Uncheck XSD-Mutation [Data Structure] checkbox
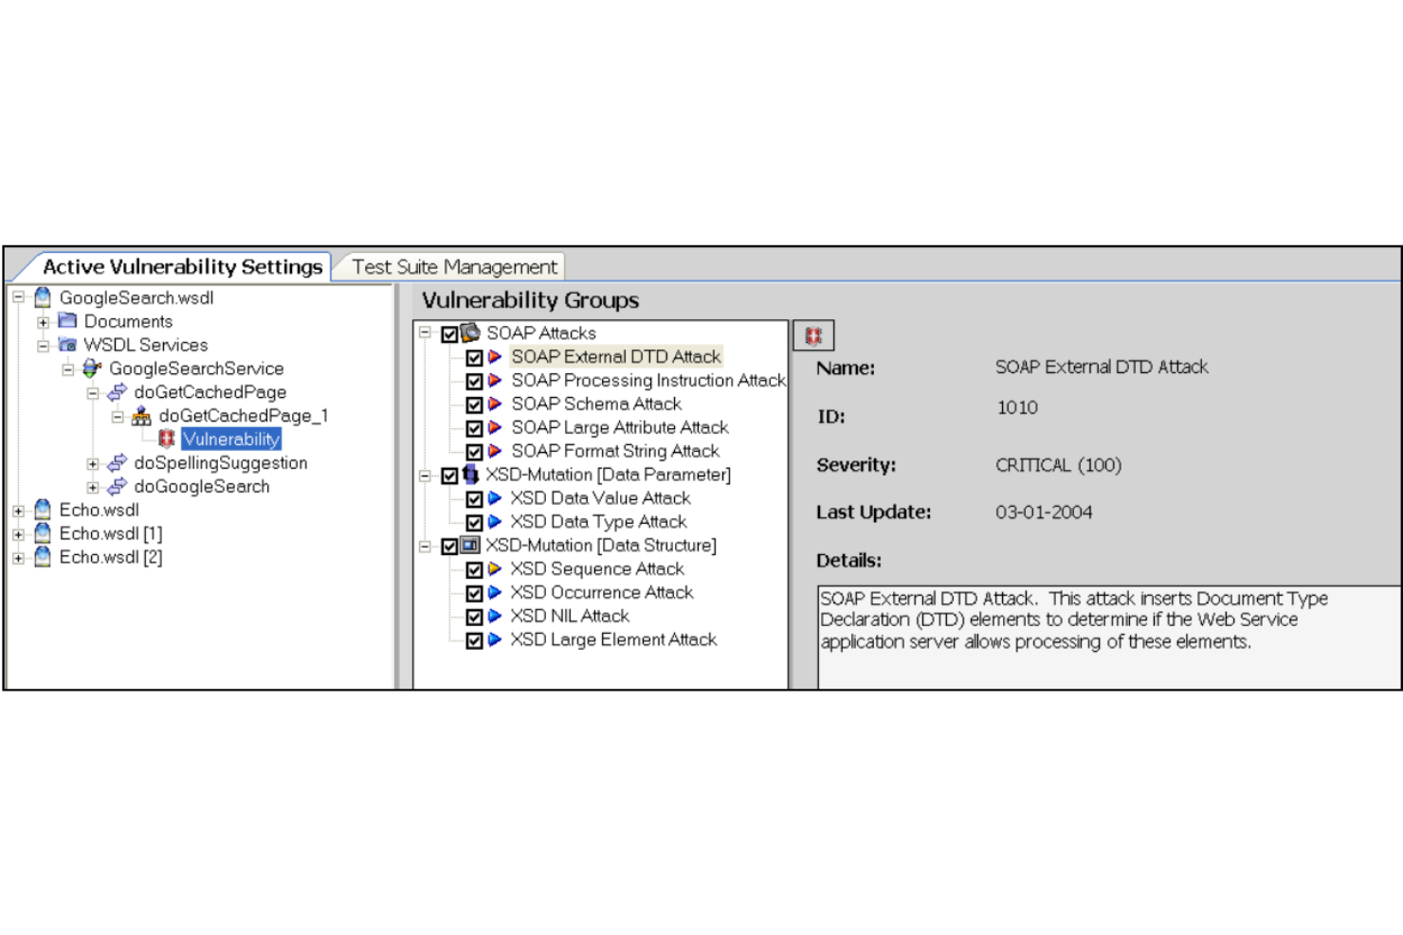The width and height of the screenshot is (1403, 935). 450,547
